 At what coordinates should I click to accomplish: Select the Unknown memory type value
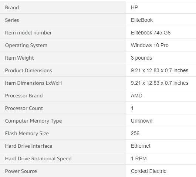click(x=142, y=121)
